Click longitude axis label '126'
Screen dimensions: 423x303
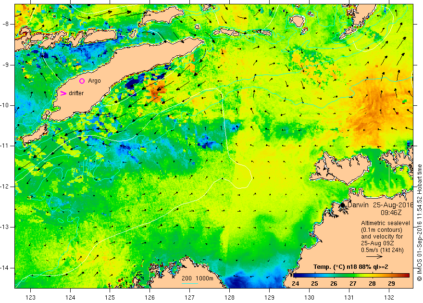pos(149,297)
